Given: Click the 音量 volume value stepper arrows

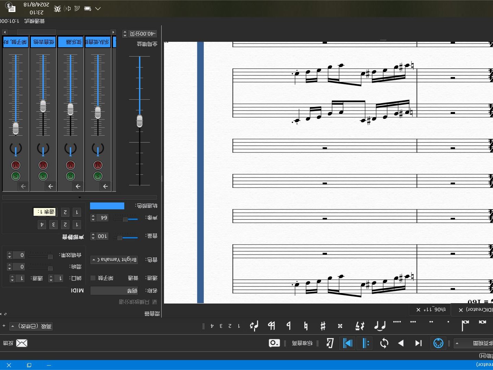Looking at the screenshot, I should click(93, 236).
